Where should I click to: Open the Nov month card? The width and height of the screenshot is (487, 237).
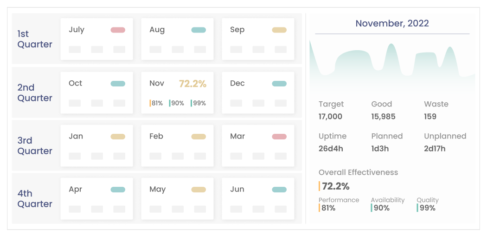[177, 92]
